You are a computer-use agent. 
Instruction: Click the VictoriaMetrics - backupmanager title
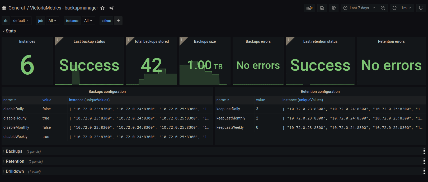click(64, 8)
